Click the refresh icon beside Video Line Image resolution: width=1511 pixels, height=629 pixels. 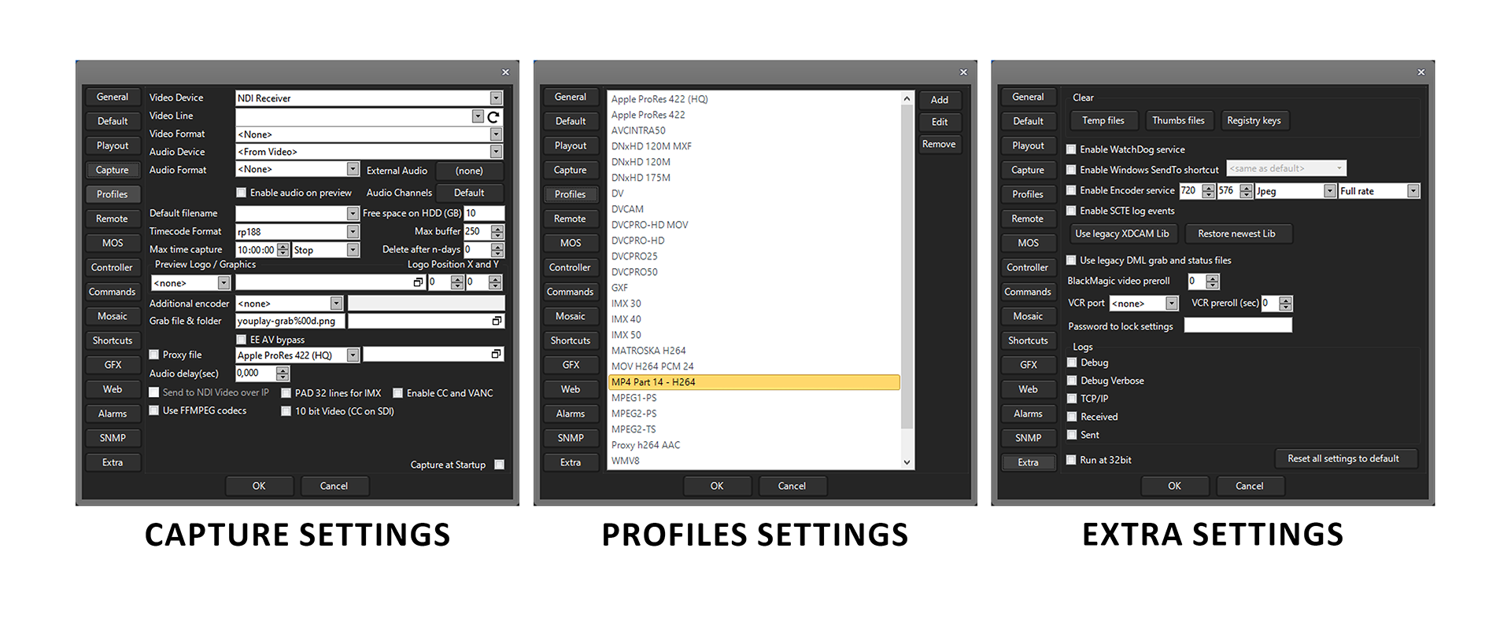click(x=493, y=117)
